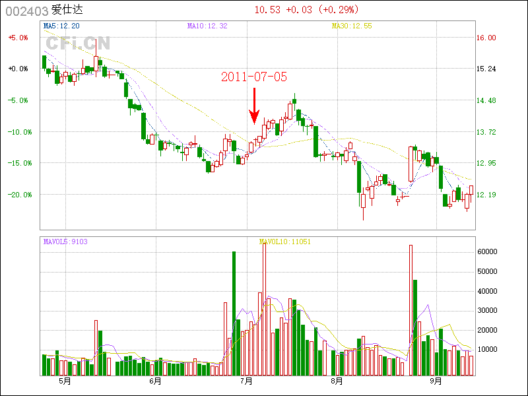The width and height of the screenshot is (528, 396).
Task: Select 8月 on the time axis
Action: point(337,381)
